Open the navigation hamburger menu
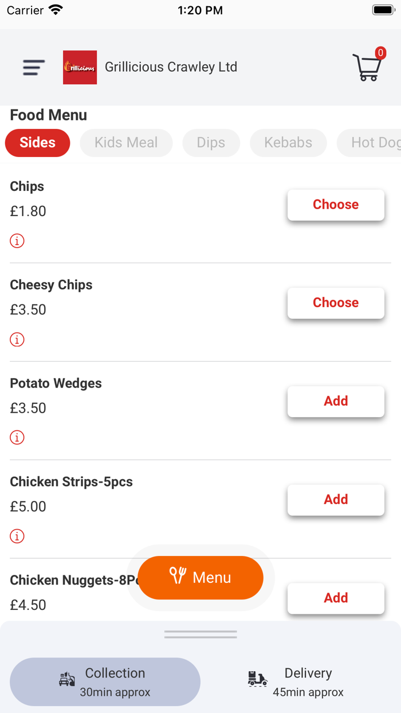Image resolution: width=401 pixels, height=713 pixels. (33, 67)
